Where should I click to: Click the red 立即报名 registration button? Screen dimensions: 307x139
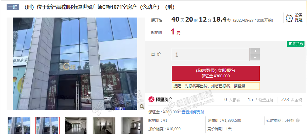tap(216, 73)
